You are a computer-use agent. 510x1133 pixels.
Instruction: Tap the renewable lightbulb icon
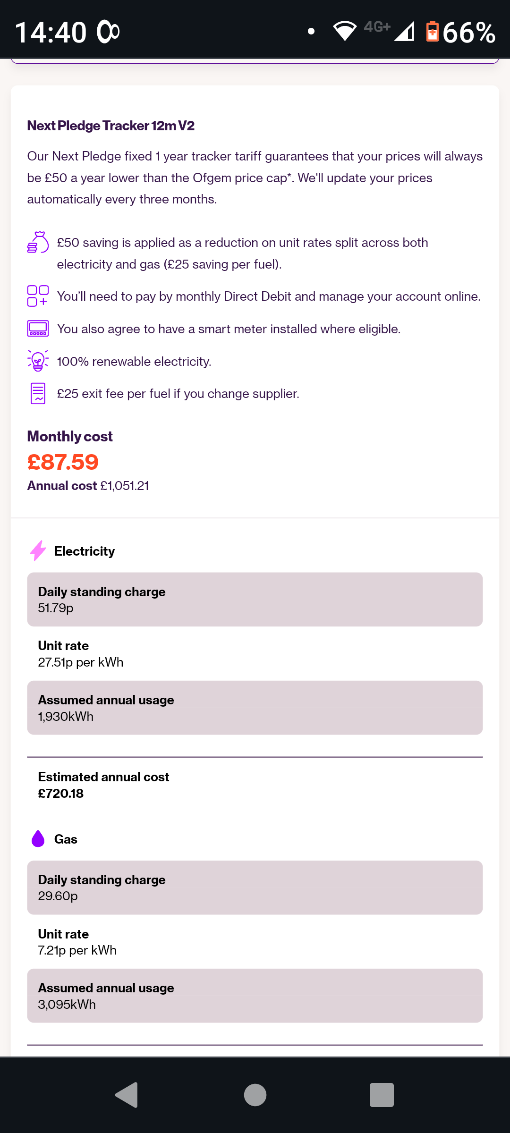[x=38, y=361]
